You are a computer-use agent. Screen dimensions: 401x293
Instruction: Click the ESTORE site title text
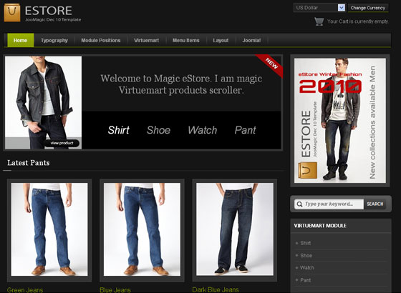tap(49, 11)
